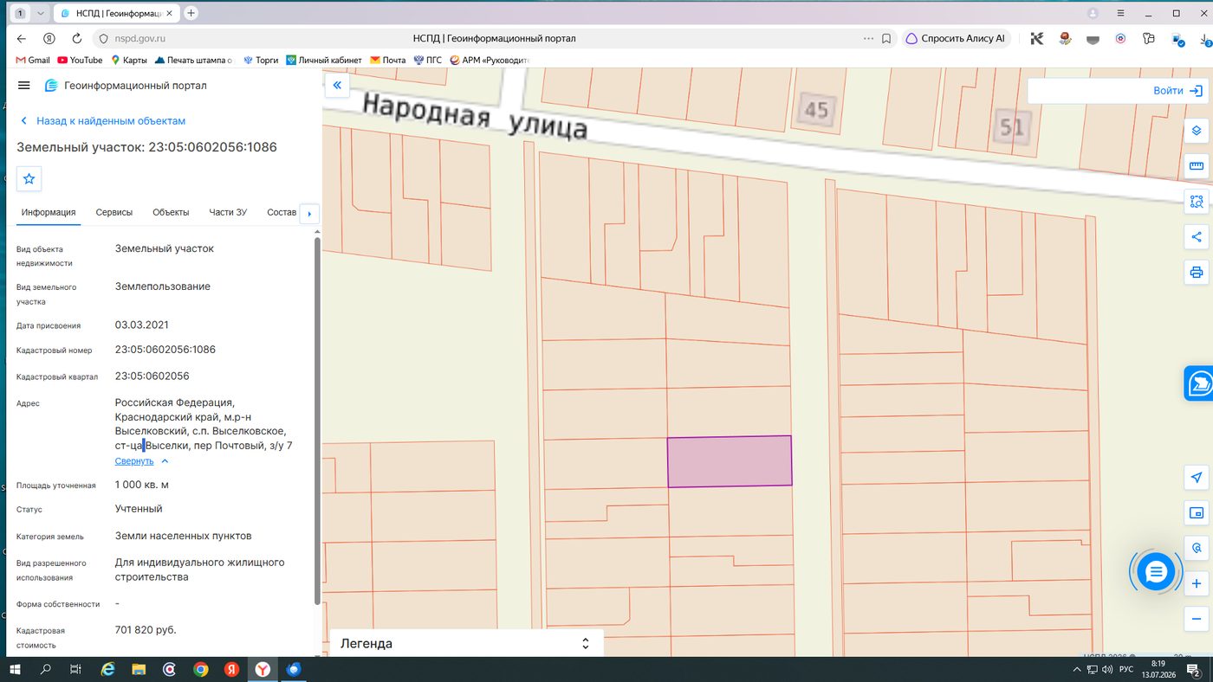This screenshot has width=1213, height=682.
Task: Open the blue side widget tab
Action: coord(1199,383)
